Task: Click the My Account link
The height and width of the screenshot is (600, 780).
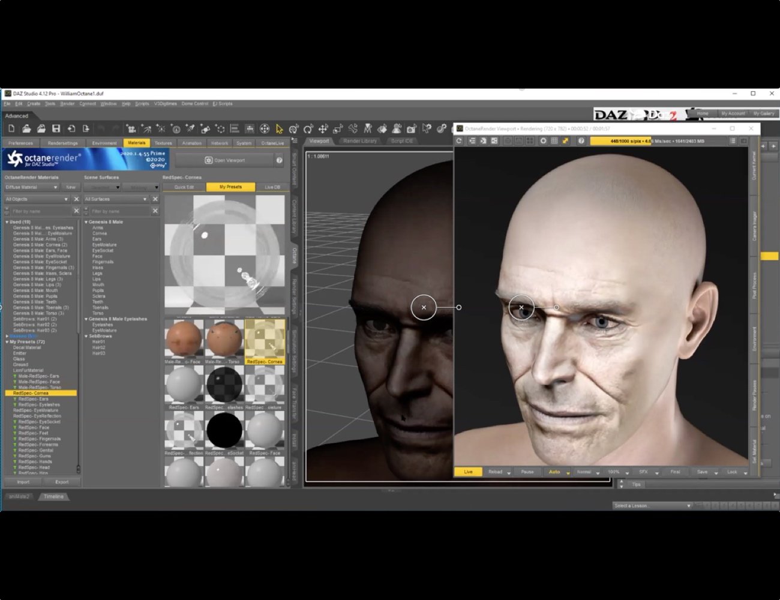Action: coord(733,113)
